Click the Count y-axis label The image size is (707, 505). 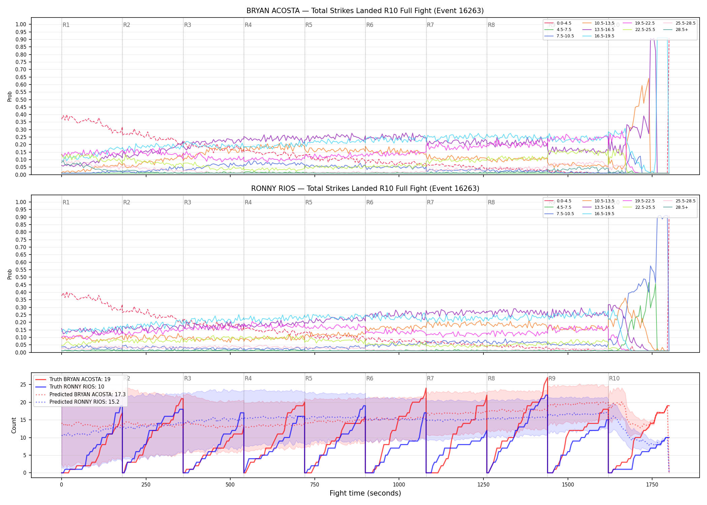point(14,425)
